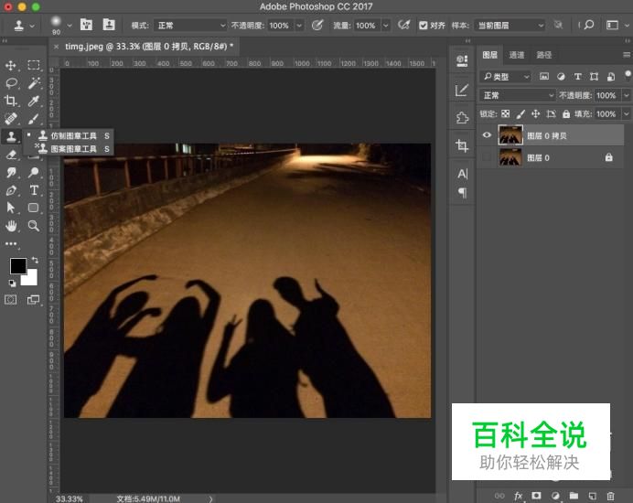The width and height of the screenshot is (633, 503).
Task: Expand the layer 填充 fill dropdown
Action: point(627,113)
